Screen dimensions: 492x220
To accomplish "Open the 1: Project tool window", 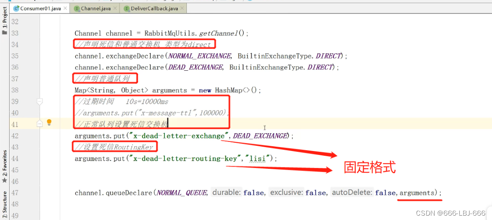I will (4, 21).
